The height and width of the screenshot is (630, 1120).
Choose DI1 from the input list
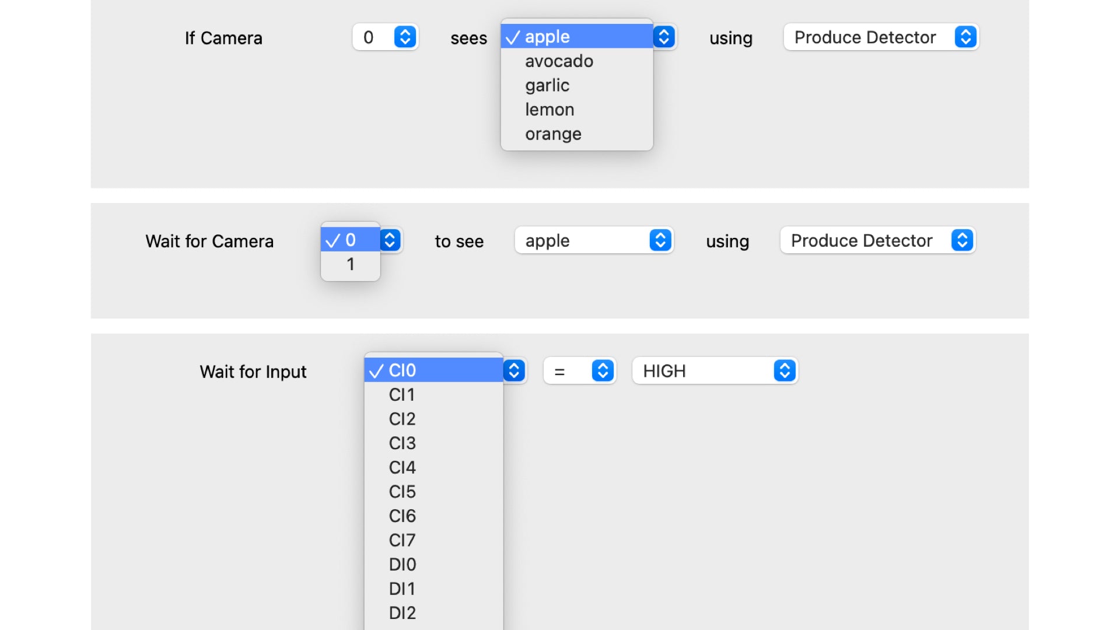pyautogui.click(x=402, y=589)
